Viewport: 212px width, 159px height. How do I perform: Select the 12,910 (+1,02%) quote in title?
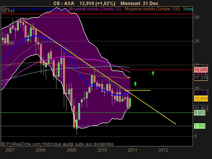click(97, 3)
